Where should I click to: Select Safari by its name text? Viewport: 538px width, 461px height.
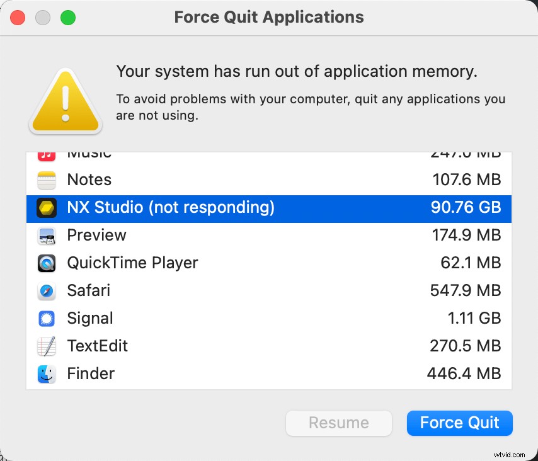point(89,290)
